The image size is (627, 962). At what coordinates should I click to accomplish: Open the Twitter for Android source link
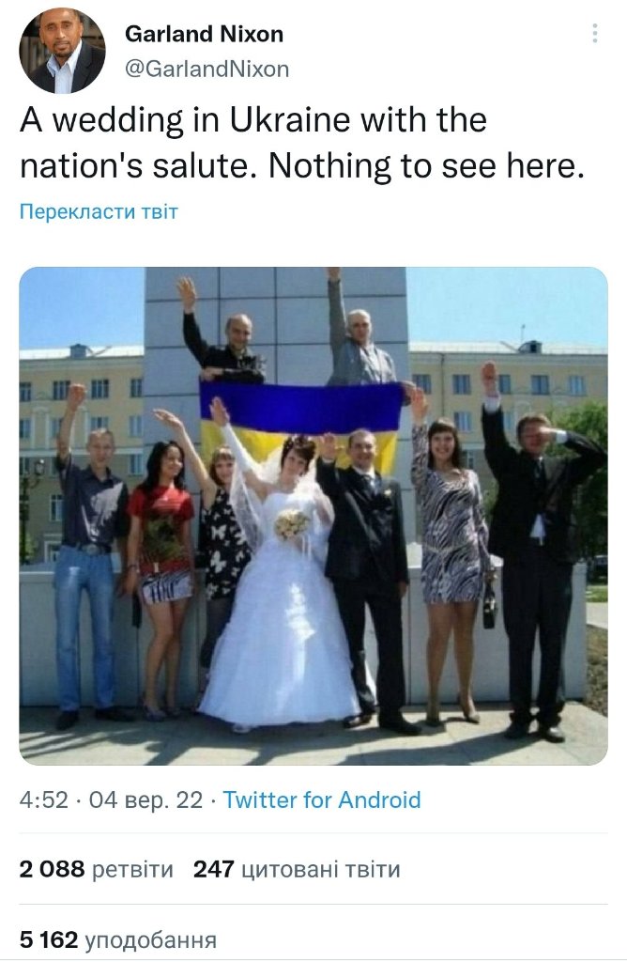tap(322, 800)
